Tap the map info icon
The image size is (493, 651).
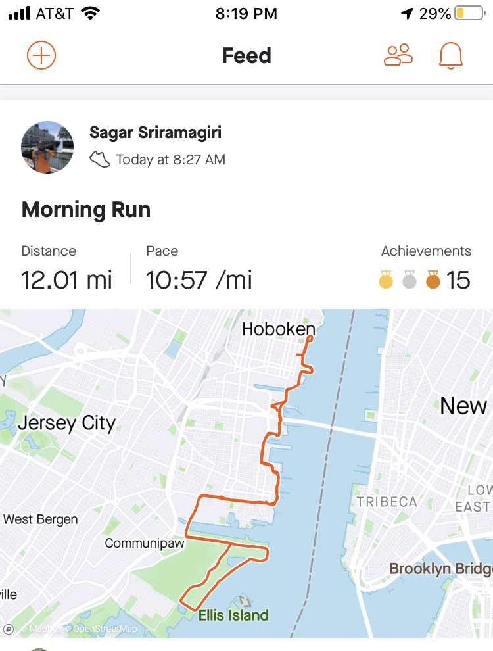9,629
